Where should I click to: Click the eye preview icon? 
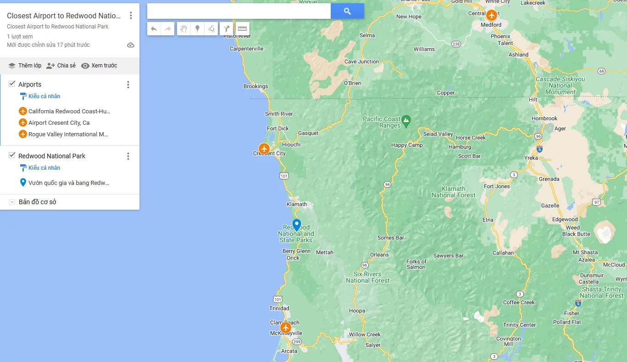tap(85, 66)
